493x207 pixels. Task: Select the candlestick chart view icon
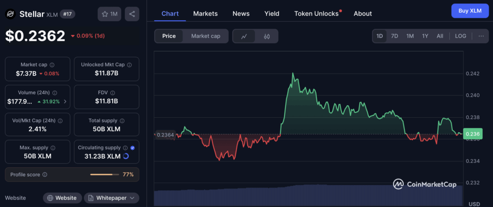(x=267, y=36)
